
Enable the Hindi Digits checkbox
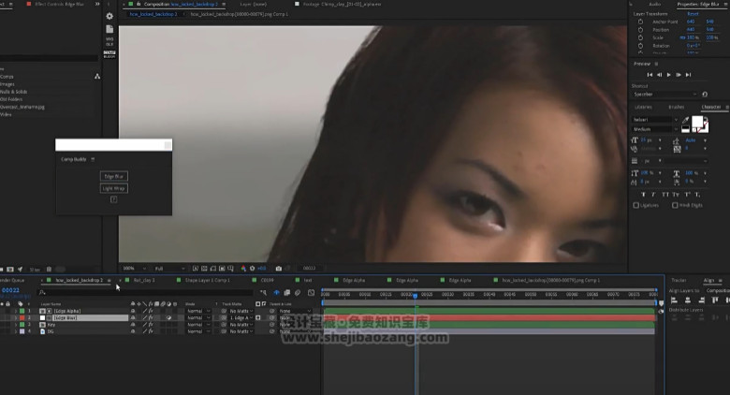coord(675,205)
